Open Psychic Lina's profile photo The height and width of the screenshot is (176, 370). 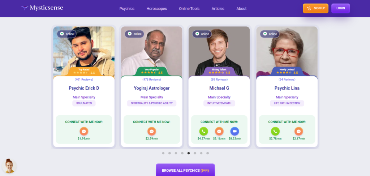287,52
